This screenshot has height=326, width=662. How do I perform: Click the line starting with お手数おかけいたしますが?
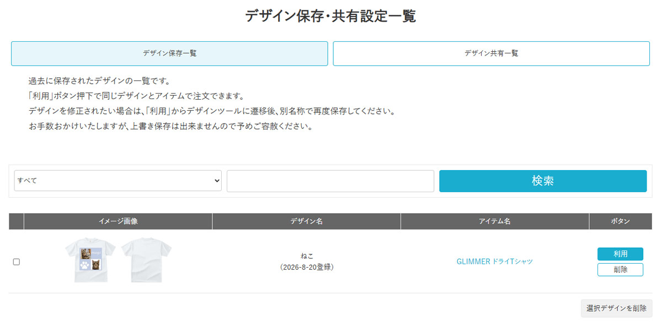[x=170, y=127]
